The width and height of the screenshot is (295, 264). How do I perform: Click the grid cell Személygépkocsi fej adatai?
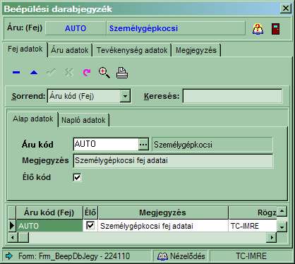click(163, 226)
